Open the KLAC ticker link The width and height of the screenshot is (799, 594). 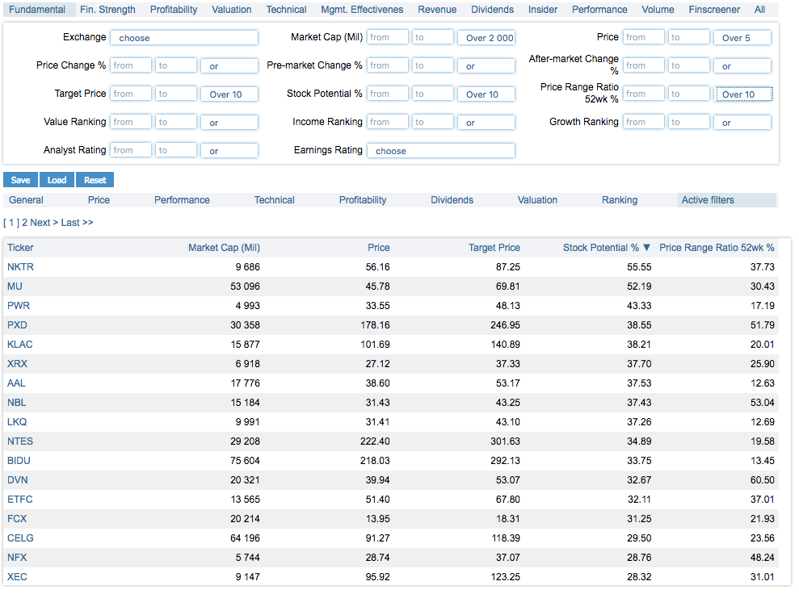click(x=20, y=345)
